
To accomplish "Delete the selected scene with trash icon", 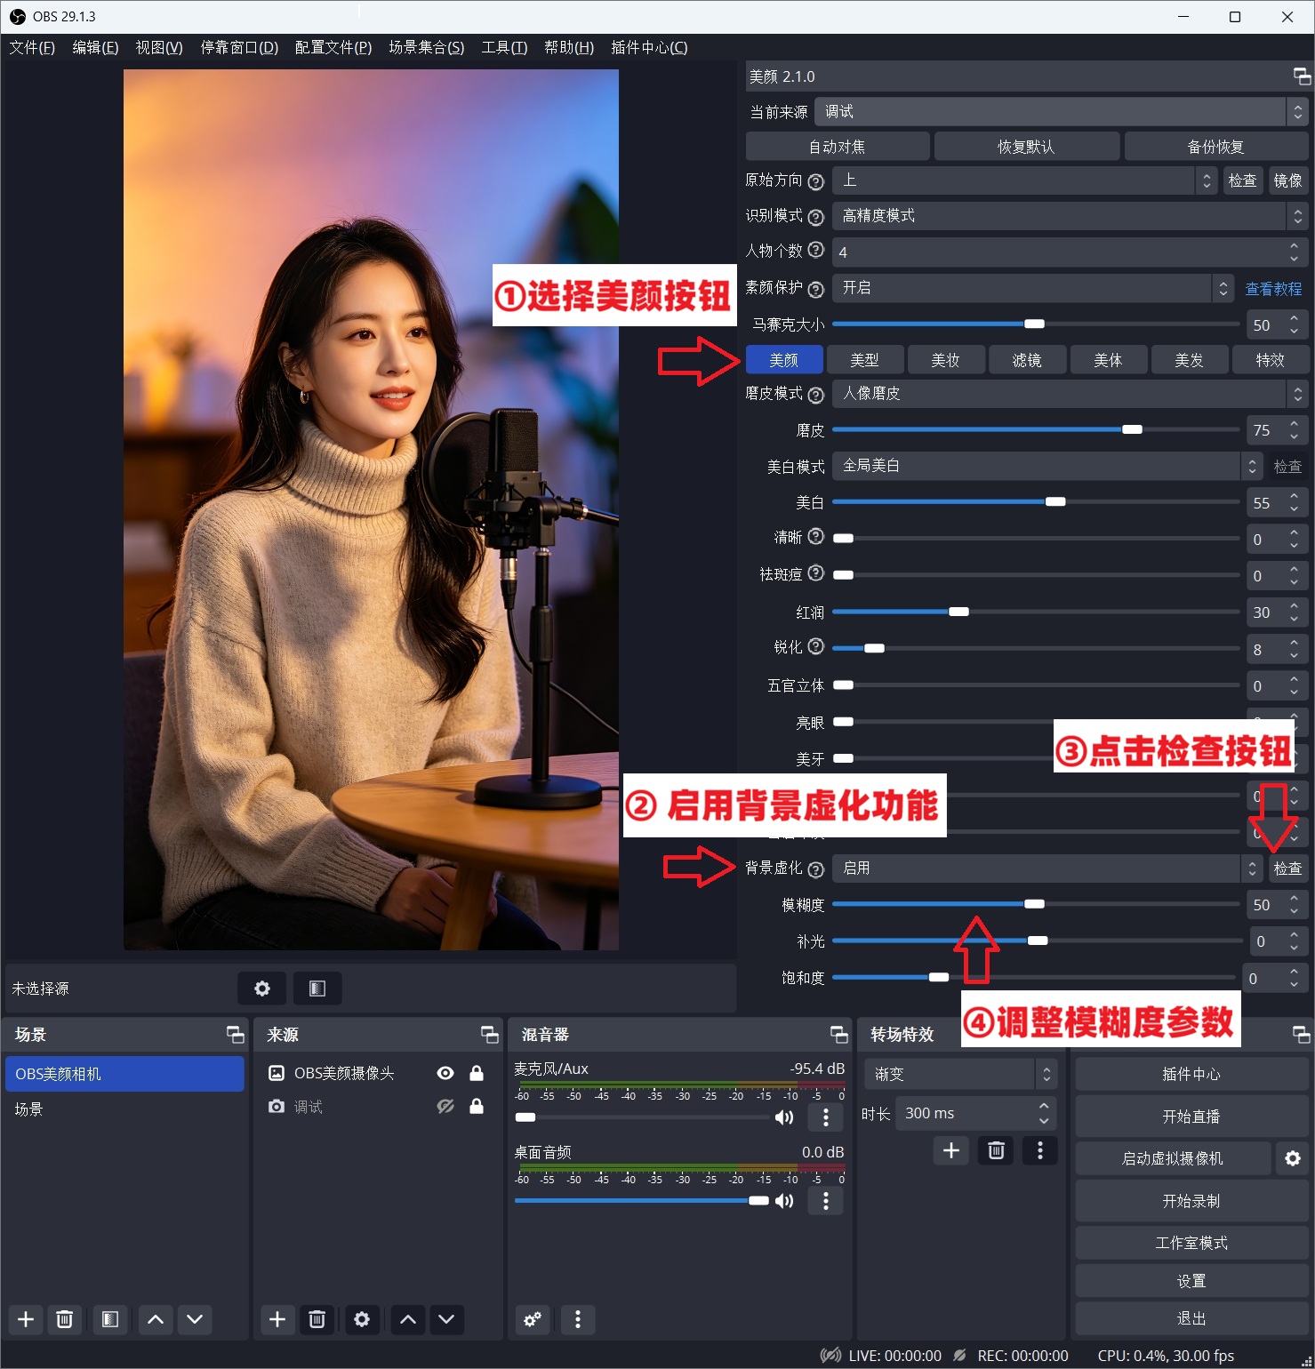I will 64,1319.
